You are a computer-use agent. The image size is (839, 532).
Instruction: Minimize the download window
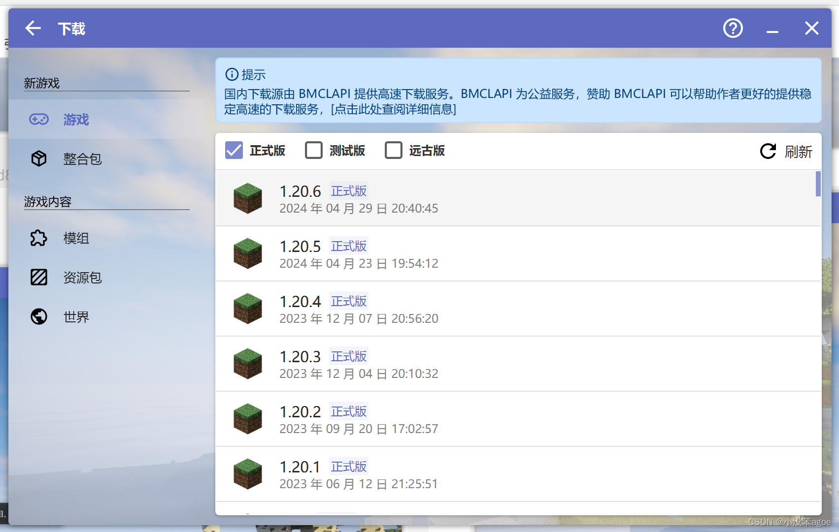(x=772, y=32)
